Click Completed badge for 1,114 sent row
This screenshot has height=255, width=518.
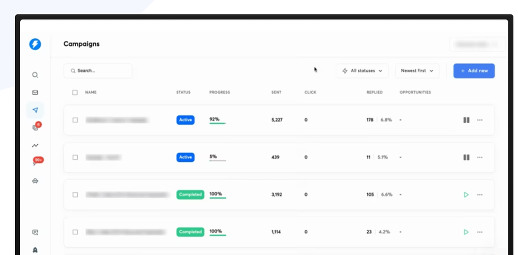click(x=190, y=232)
